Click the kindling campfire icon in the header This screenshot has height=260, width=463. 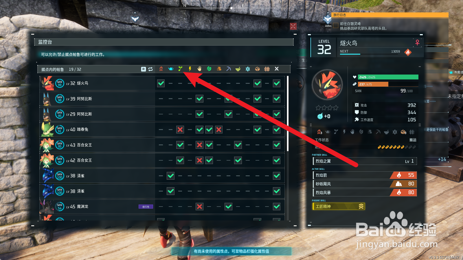click(x=161, y=69)
